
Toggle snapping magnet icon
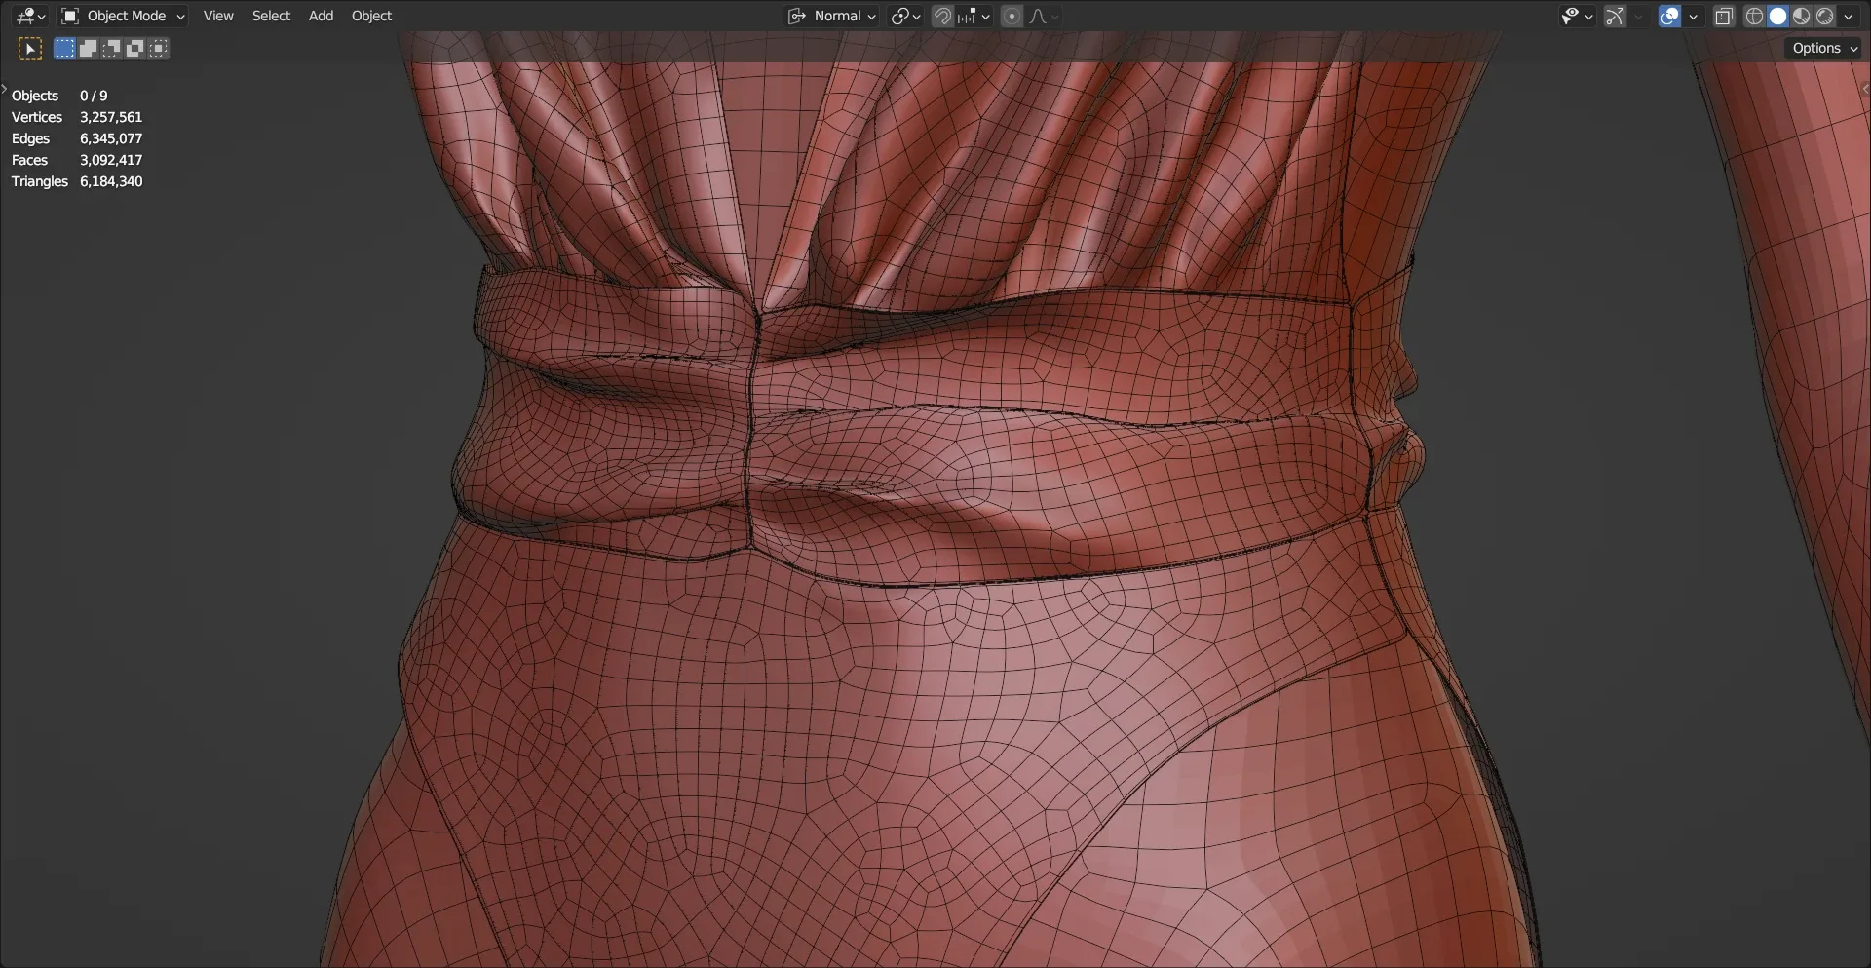pos(942,16)
